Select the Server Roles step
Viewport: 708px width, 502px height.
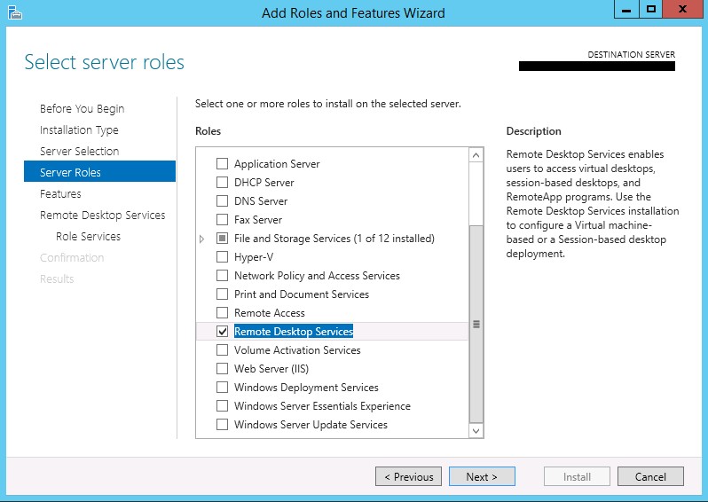[99, 171]
